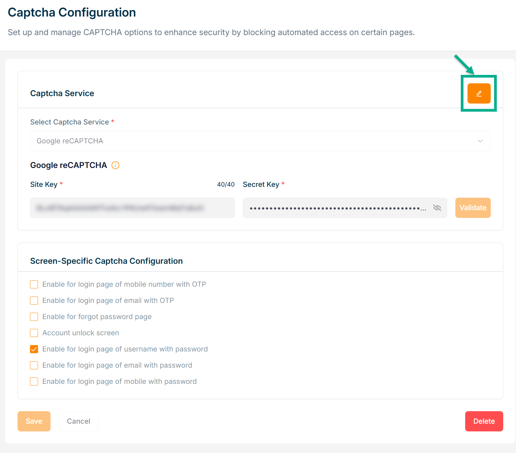
Task: Check email with OTP login checkbox
Action: pos(34,301)
